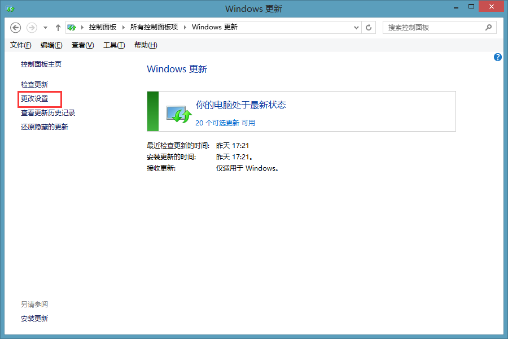The height and width of the screenshot is (339, 508).
Task: Click the 检查更新 link
Action: pos(34,85)
